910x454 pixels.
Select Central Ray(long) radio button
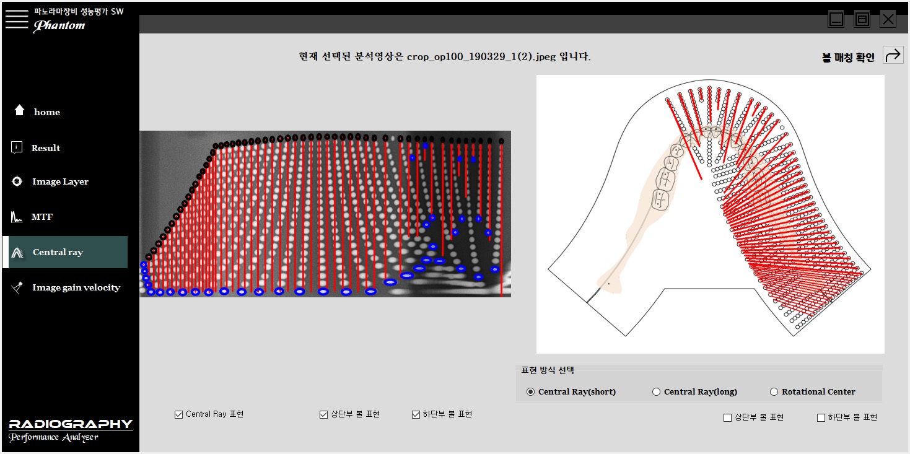(656, 391)
